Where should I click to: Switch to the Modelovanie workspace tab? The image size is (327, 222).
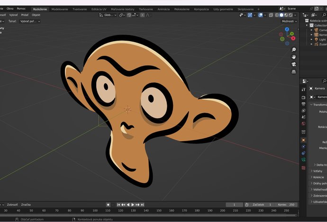tap(60, 9)
